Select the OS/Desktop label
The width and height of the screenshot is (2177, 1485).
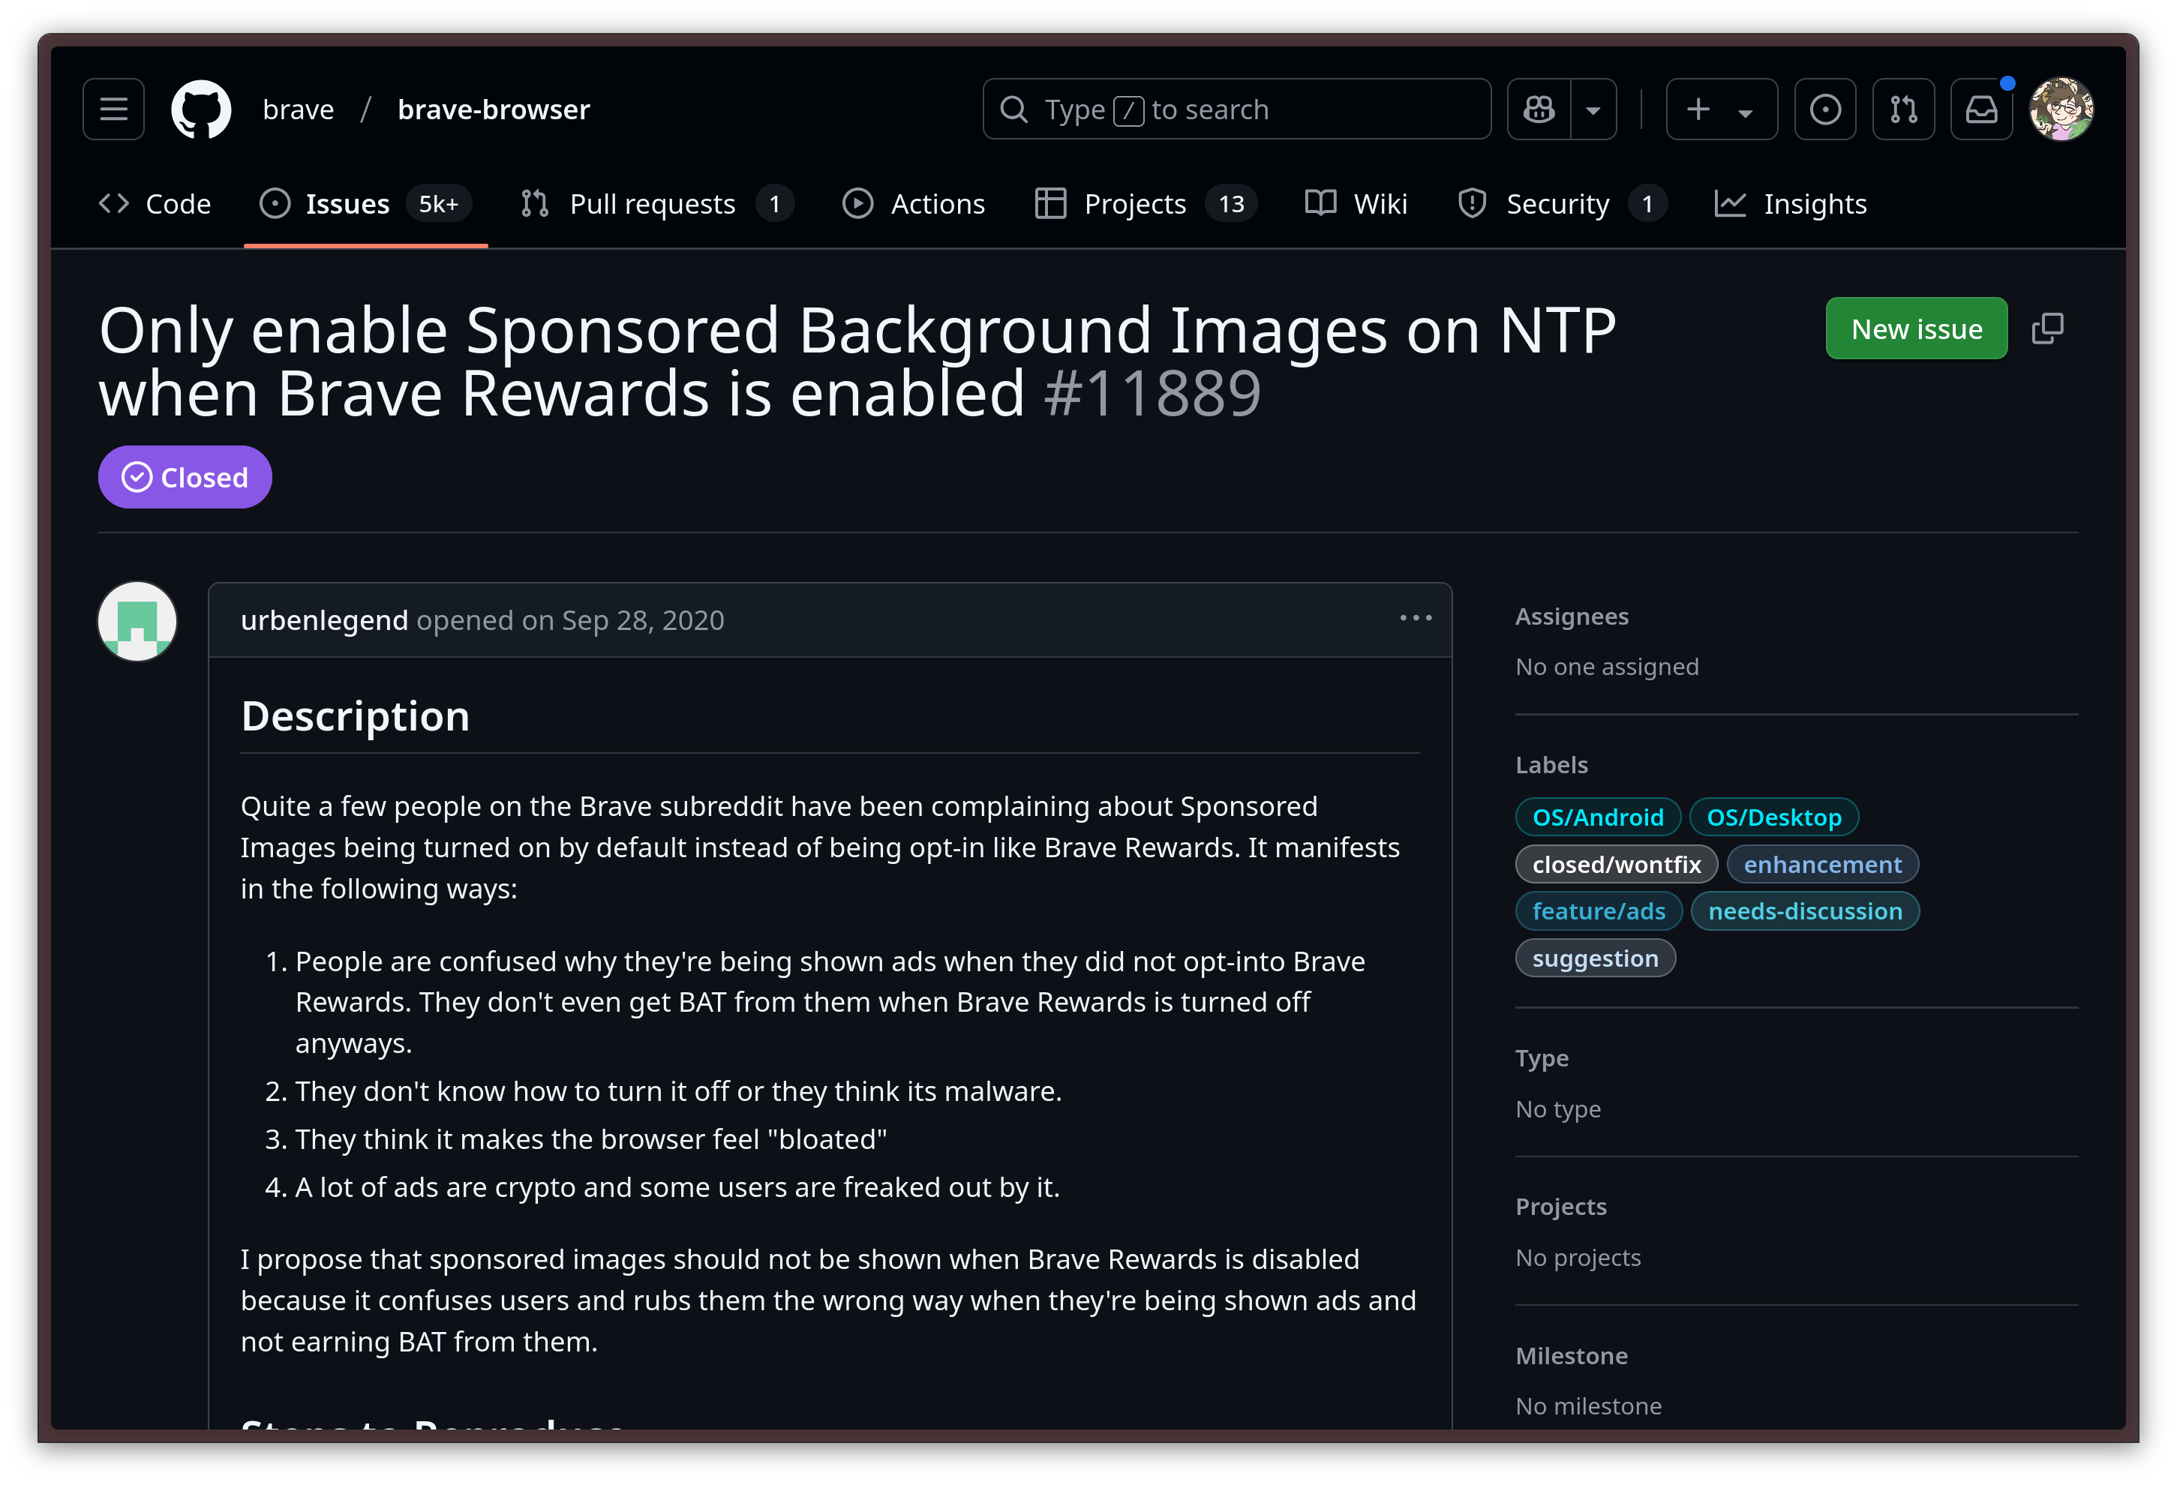click(1774, 817)
